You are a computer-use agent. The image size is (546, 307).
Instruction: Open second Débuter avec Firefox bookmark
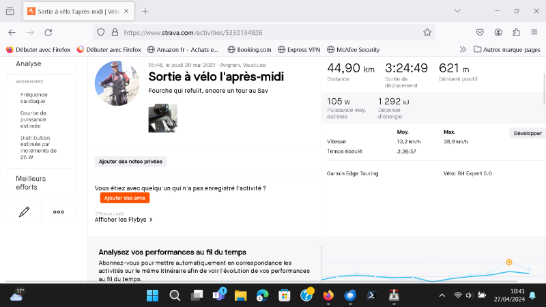pos(109,49)
